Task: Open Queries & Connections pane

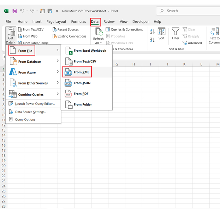Action: point(124,29)
